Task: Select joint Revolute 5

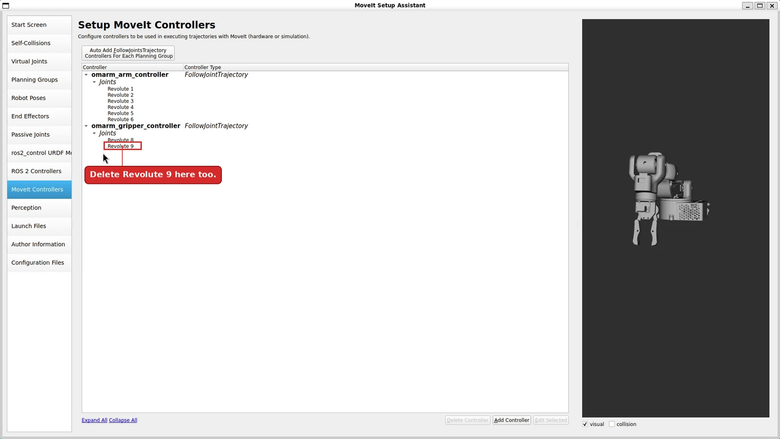Action: pos(120,113)
